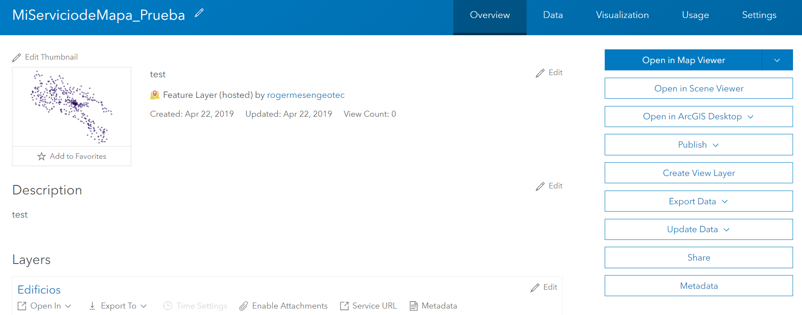Click the Description heading

pos(47,190)
